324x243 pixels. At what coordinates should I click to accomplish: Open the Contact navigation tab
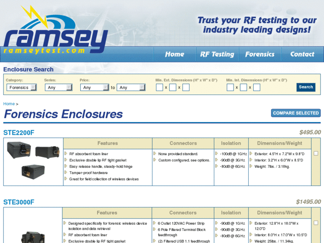pos(302,54)
